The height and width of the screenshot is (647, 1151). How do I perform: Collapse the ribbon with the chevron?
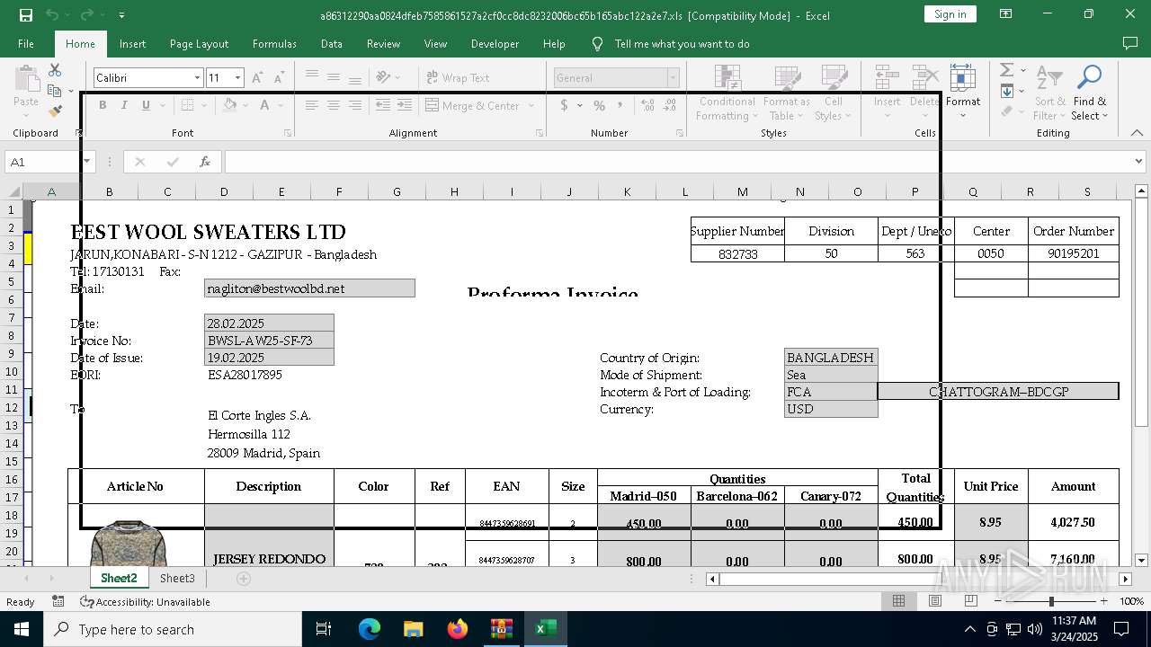(1137, 133)
